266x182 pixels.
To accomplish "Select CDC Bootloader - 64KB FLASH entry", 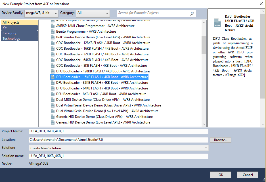I will point(102,60).
